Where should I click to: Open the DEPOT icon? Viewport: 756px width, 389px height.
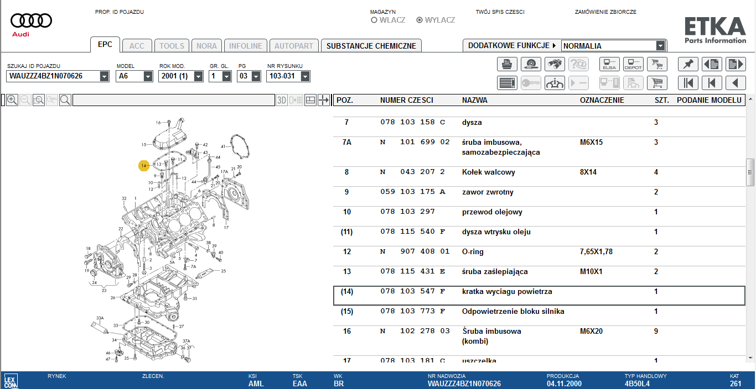(x=633, y=64)
